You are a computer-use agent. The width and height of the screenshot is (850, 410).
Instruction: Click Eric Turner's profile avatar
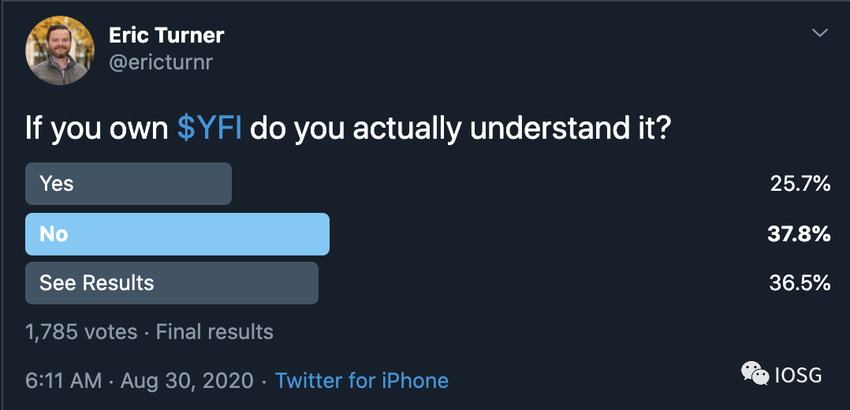click(x=61, y=49)
